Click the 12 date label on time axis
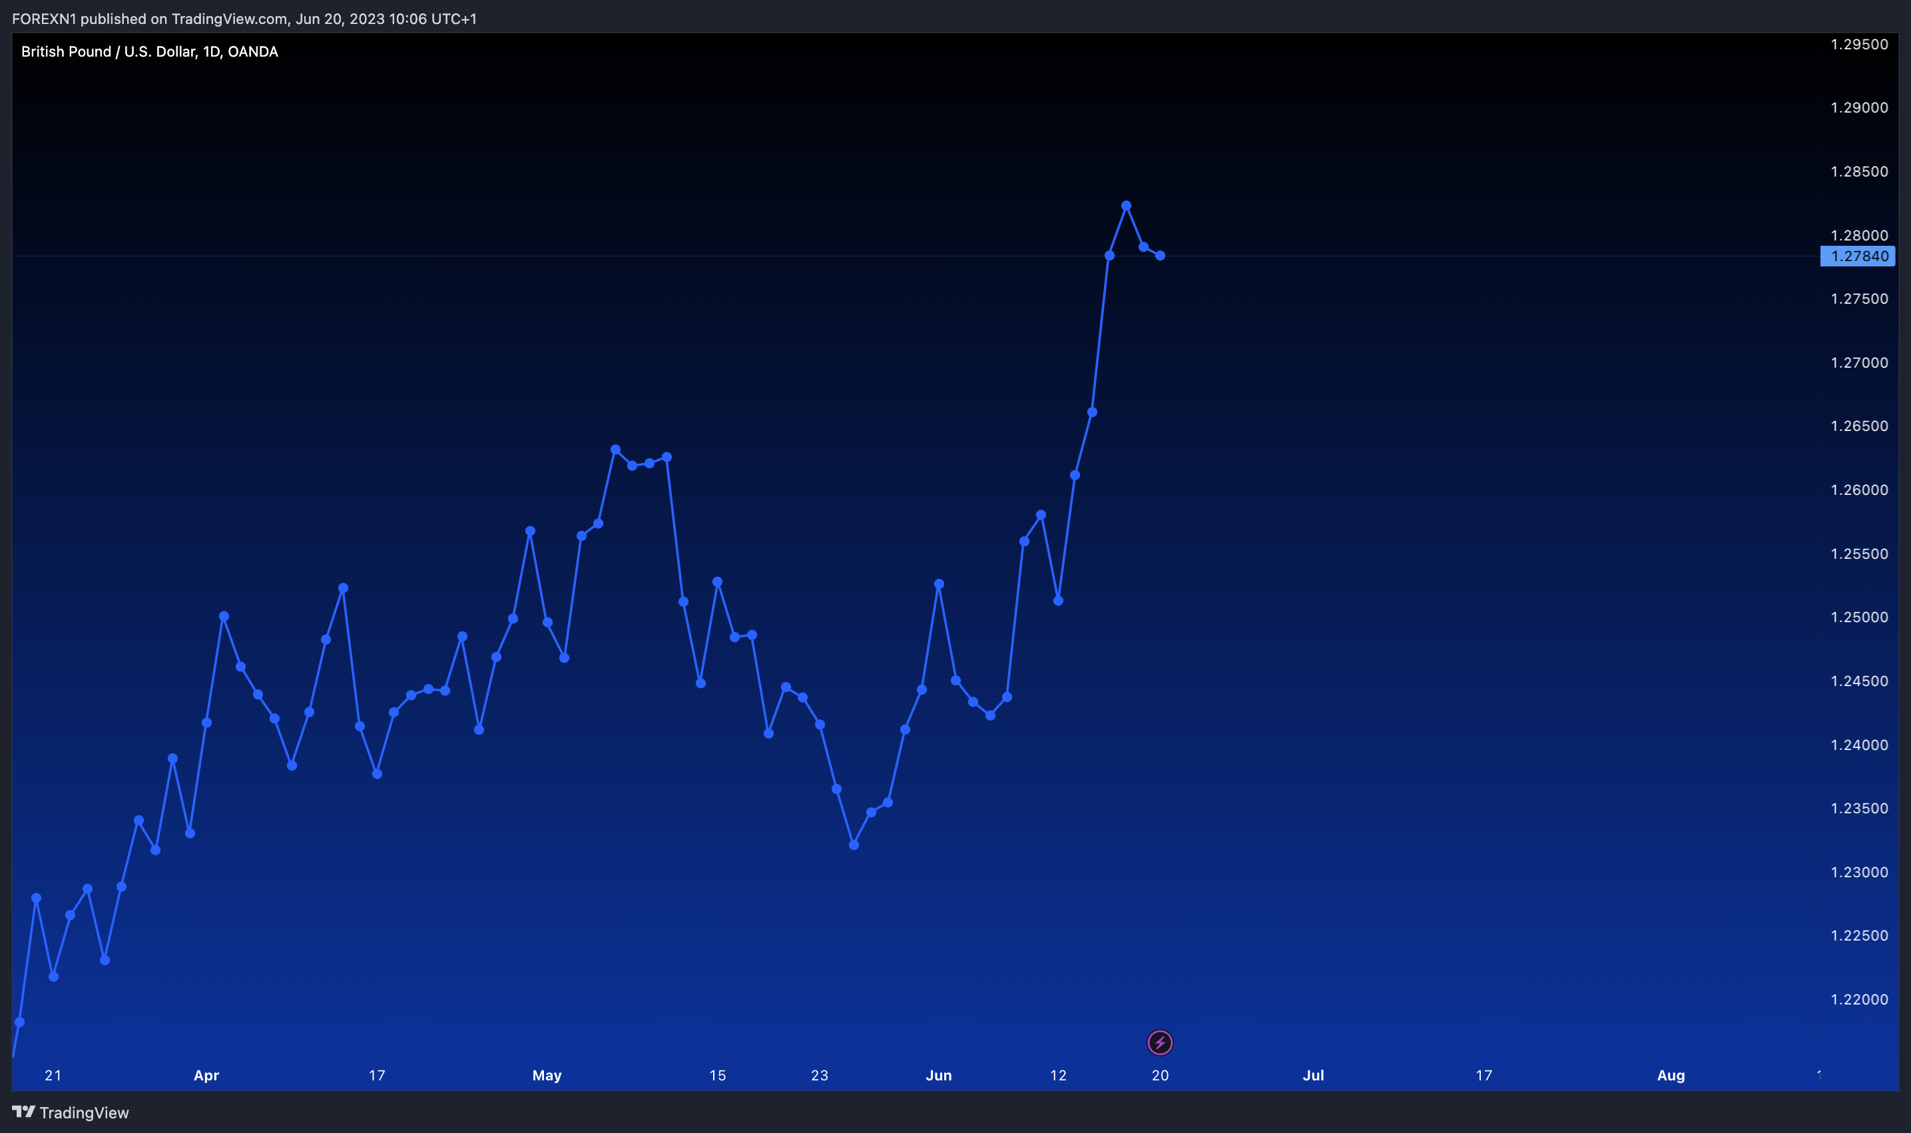 click(x=1058, y=1075)
